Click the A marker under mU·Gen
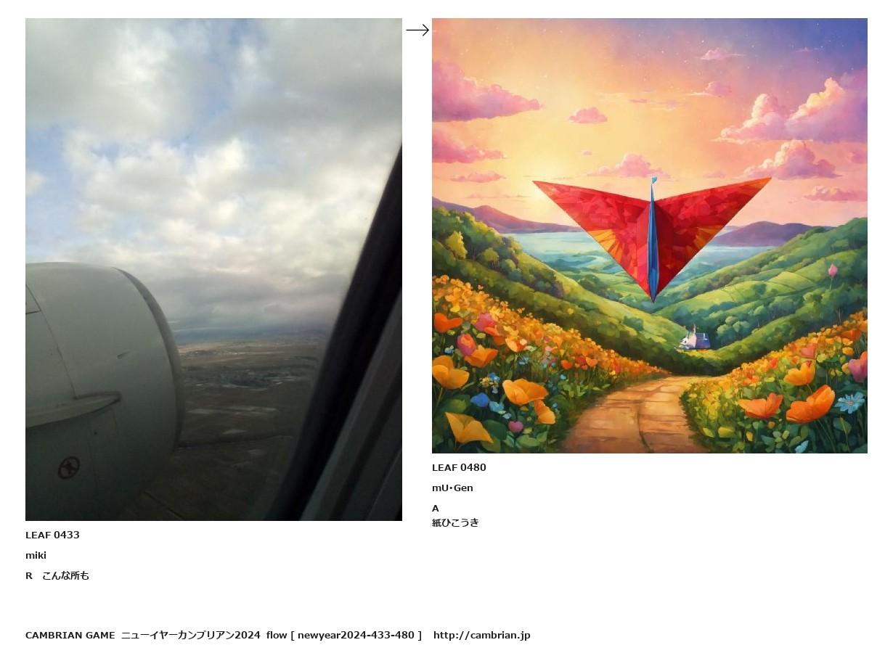Image resolution: width=893 pixels, height=653 pixels. click(436, 508)
